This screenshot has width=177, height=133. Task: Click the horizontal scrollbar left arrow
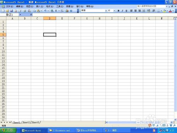(x=107, y=122)
